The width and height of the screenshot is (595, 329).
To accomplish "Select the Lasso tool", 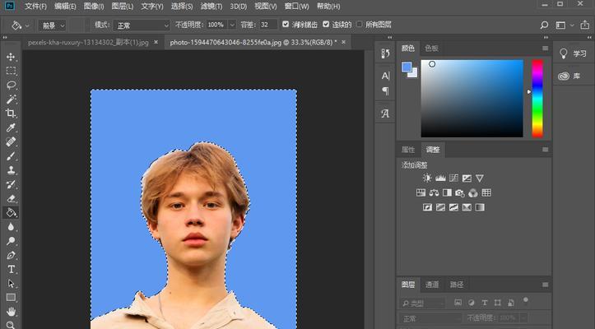I will pyautogui.click(x=11, y=85).
